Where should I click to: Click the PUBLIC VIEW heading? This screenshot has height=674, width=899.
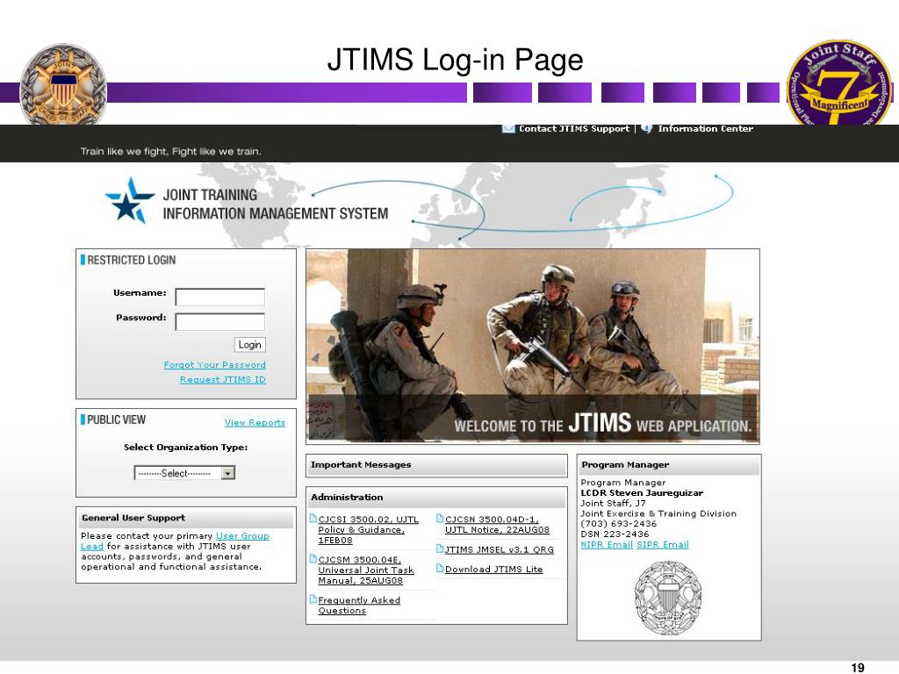tap(117, 419)
